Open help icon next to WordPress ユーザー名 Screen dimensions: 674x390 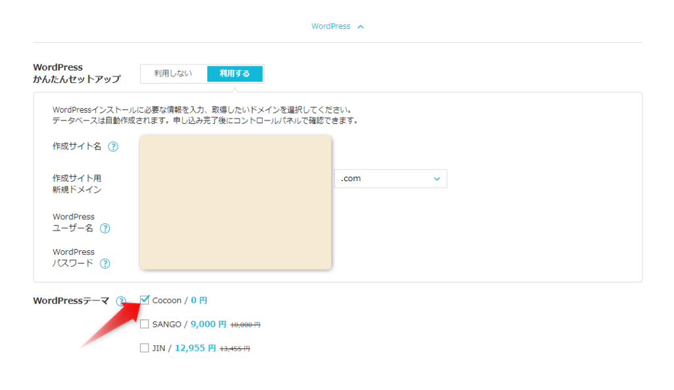point(105,229)
